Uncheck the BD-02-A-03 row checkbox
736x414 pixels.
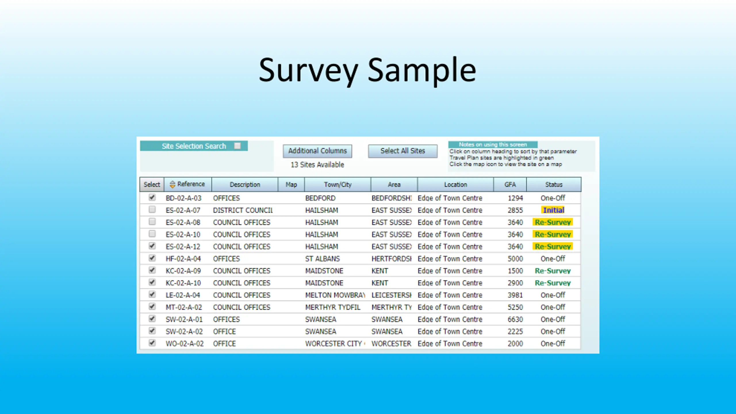(152, 197)
